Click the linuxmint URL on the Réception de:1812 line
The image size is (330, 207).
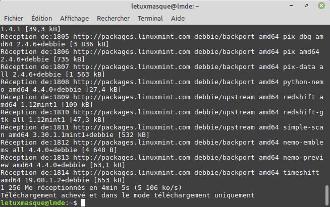(131, 142)
